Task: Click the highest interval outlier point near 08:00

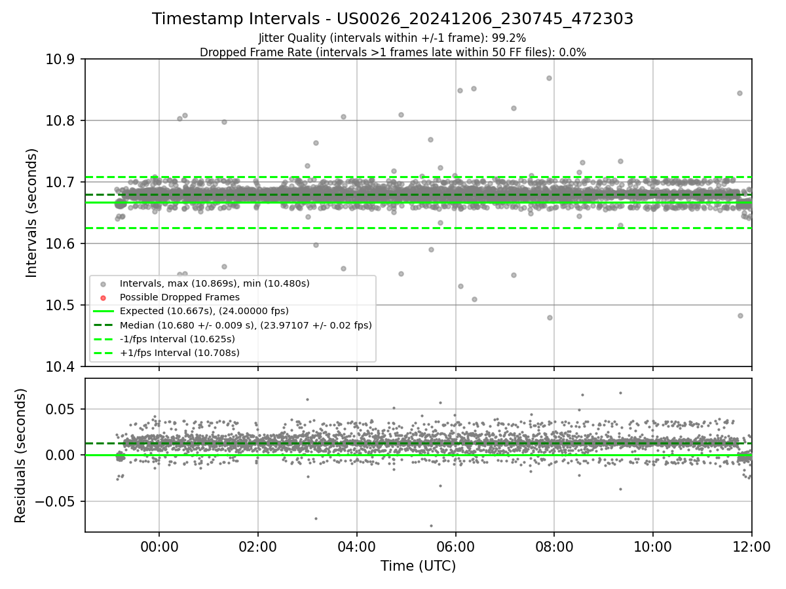Action: tap(549, 78)
